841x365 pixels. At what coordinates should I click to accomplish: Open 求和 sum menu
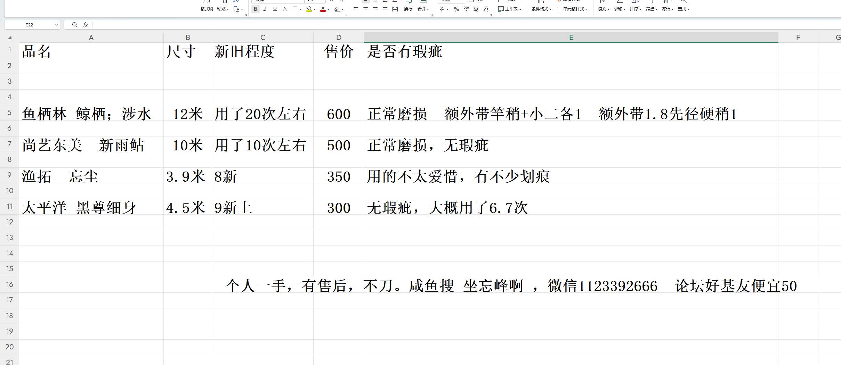click(620, 9)
